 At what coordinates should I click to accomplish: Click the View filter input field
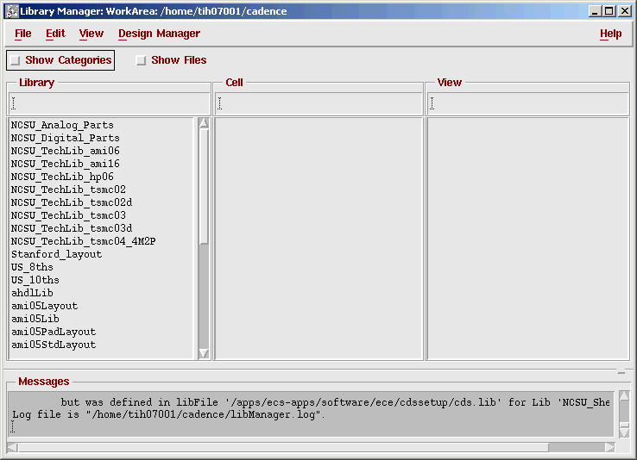(527, 103)
